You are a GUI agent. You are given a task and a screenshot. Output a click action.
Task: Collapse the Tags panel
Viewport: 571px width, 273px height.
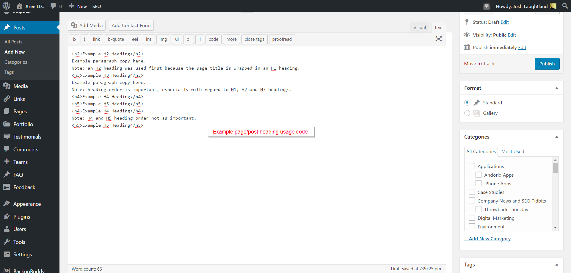click(x=557, y=265)
